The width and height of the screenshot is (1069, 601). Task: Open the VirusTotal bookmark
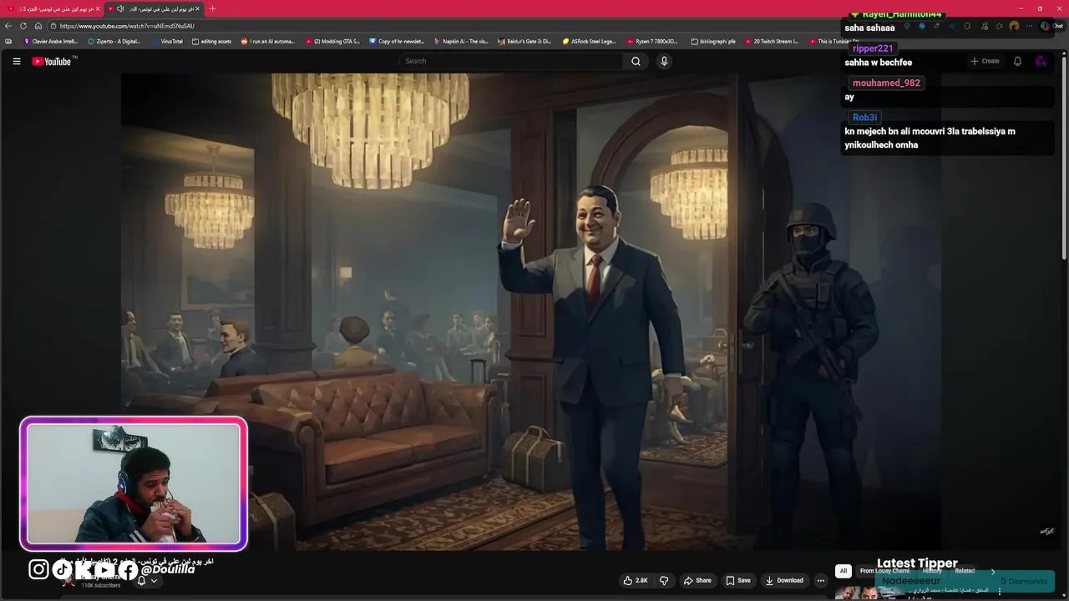[167, 41]
